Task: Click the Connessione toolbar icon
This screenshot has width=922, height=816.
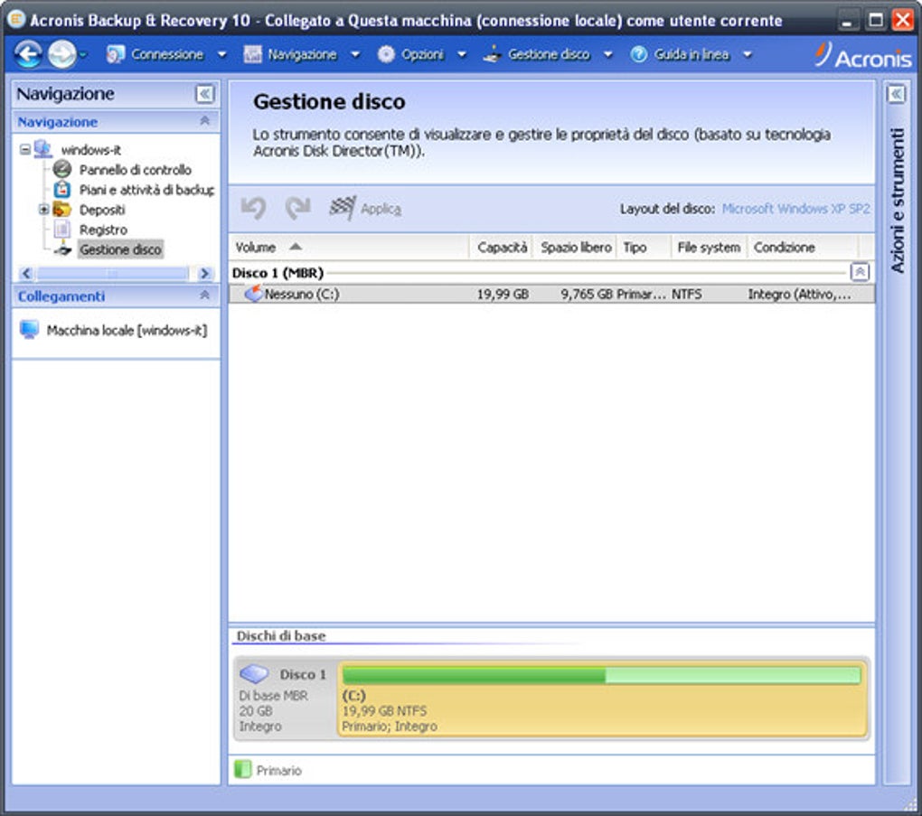Action: pos(115,54)
